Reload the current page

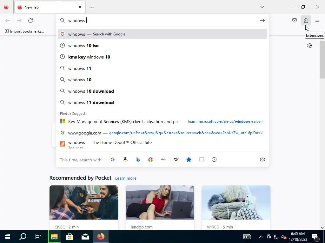pos(30,21)
